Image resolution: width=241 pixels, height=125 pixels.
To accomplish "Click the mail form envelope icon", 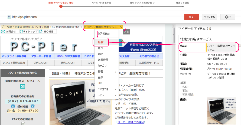I will coord(23,86).
